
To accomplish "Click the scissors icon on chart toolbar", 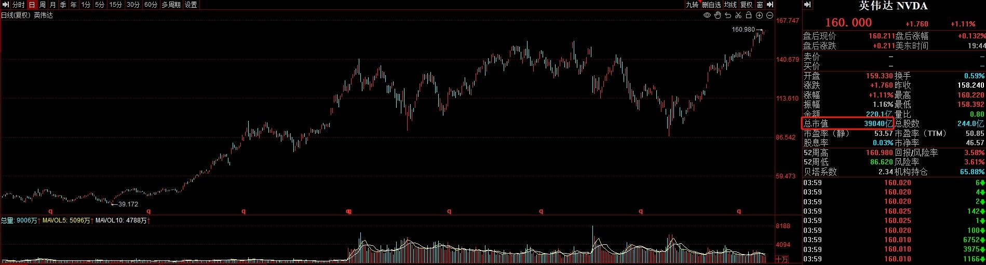I will click(x=738, y=16).
